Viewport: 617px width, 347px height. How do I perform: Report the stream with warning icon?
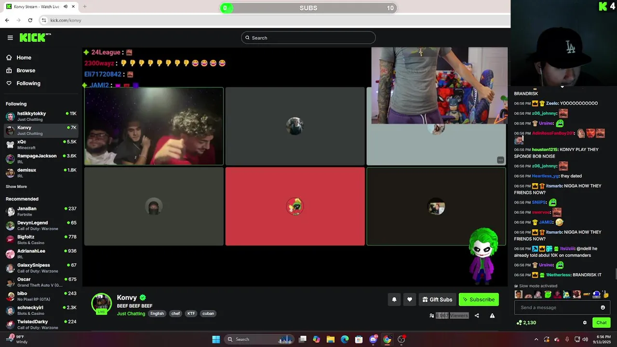tap(492, 316)
